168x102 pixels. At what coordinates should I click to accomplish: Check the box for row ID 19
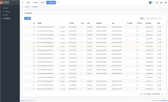pos(28,31)
